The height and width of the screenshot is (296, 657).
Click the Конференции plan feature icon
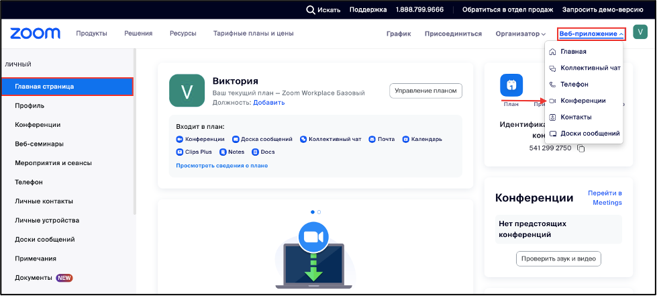pyautogui.click(x=179, y=139)
